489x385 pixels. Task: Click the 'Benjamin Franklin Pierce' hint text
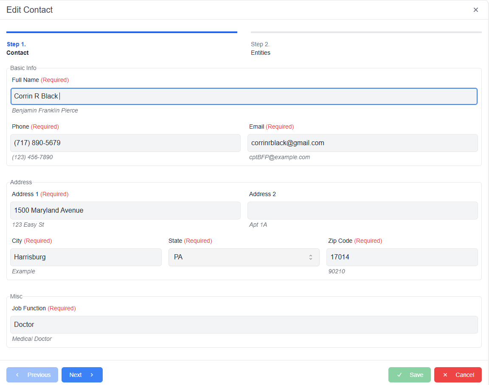pyautogui.click(x=45, y=110)
